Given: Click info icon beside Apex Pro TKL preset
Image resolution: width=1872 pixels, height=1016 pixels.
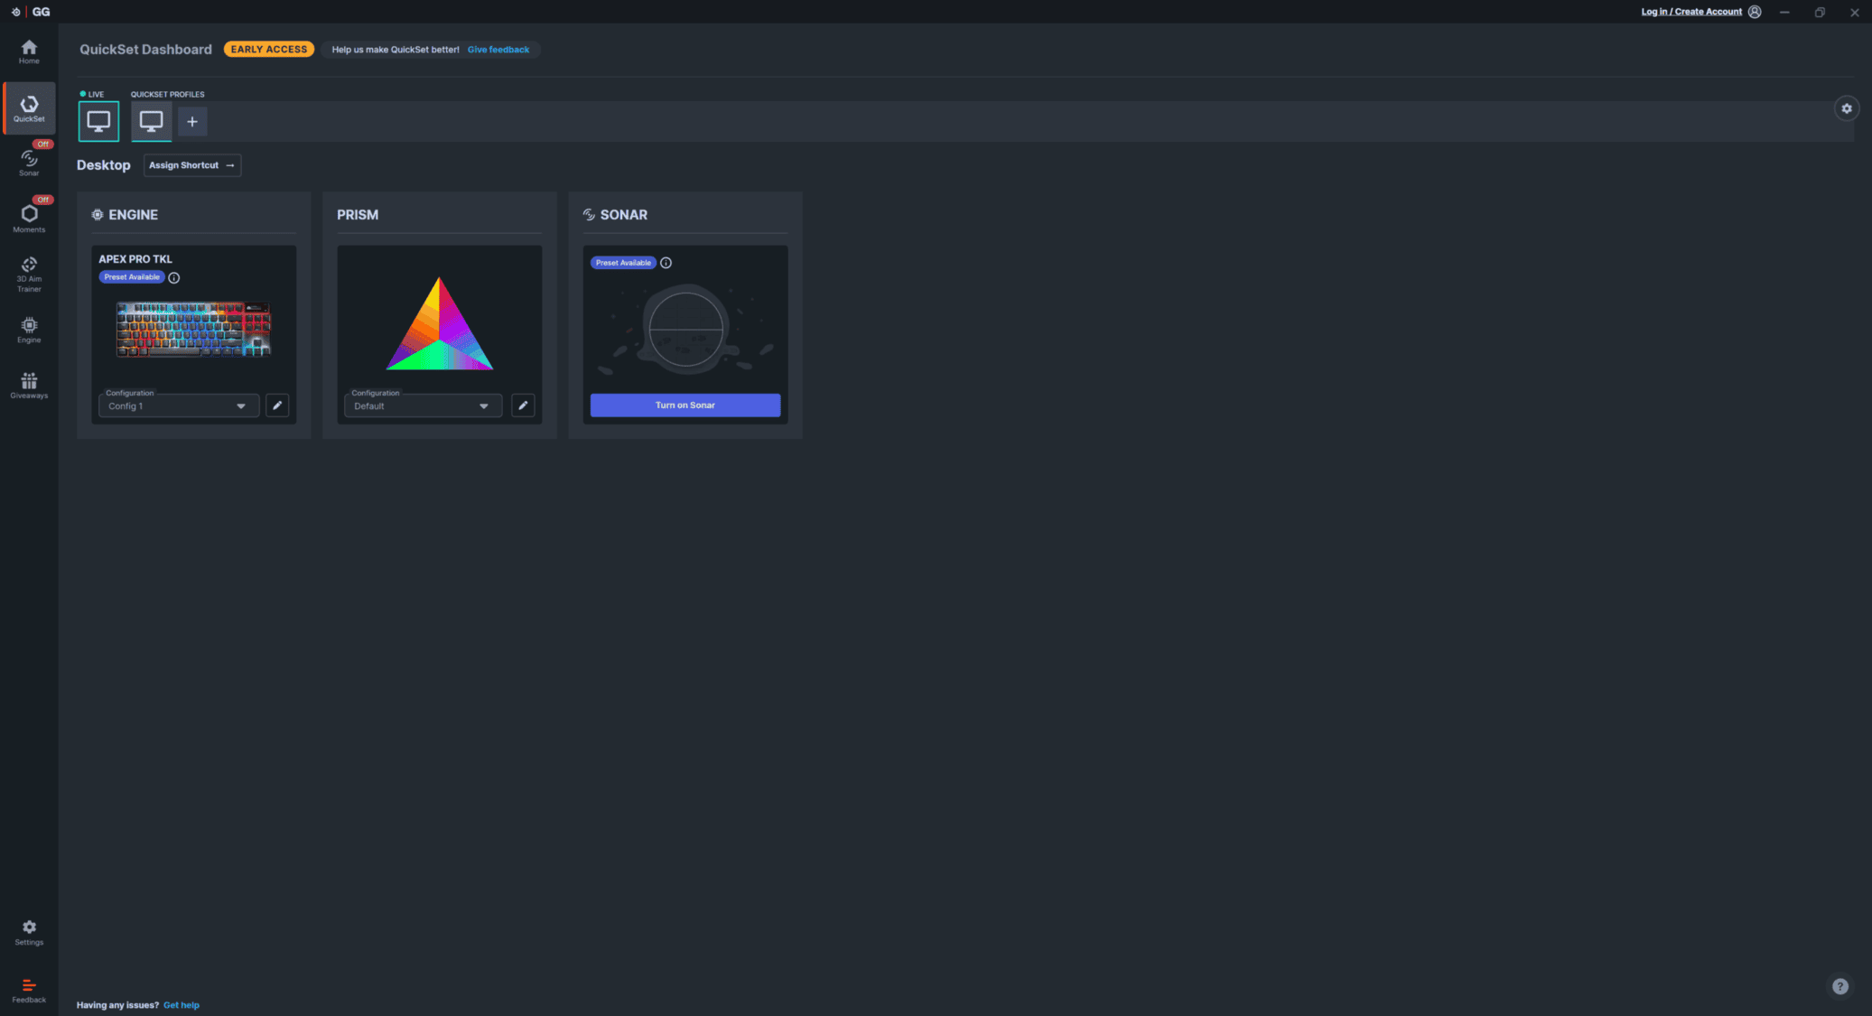Looking at the screenshot, I should [174, 278].
